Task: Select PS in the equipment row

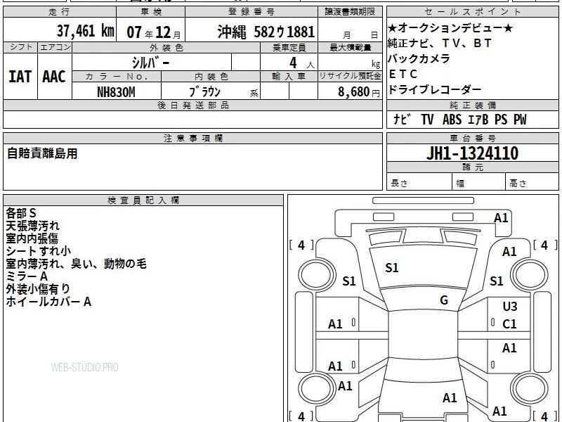Action: 501,120
